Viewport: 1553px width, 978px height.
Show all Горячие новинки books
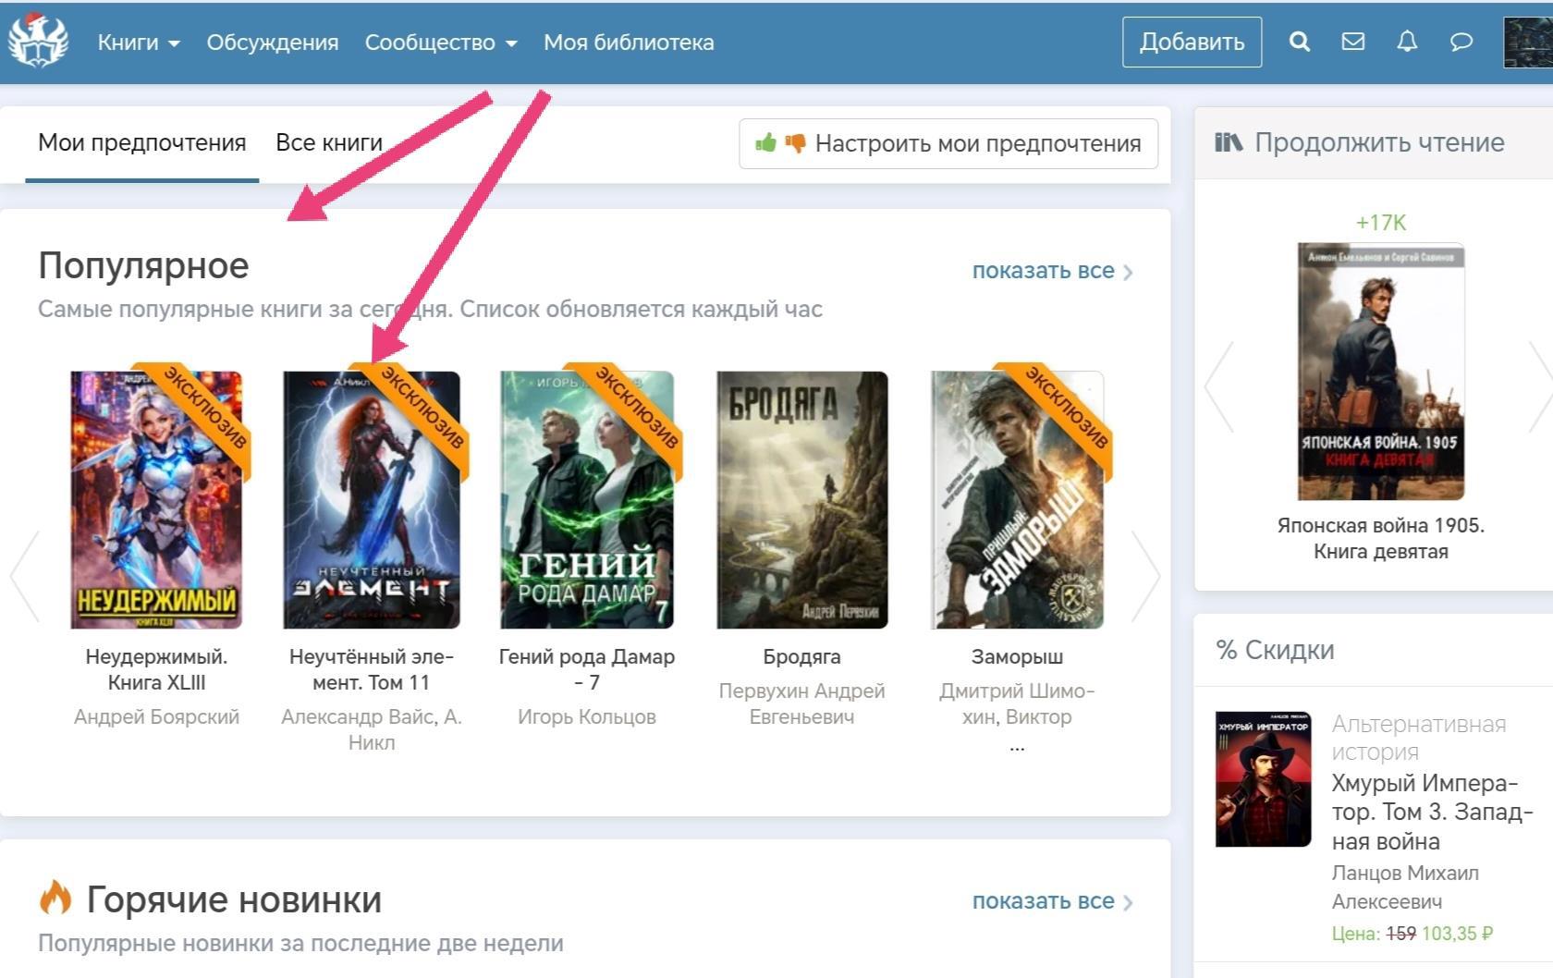click(x=1052, y=901)
